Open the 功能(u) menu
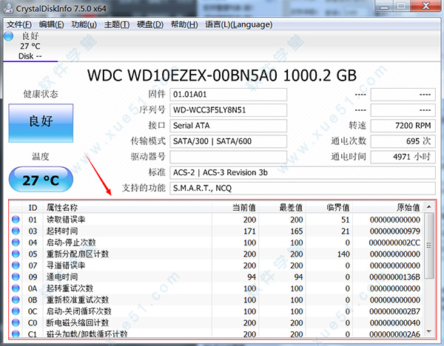This screenshot has height=346, width=444. click(x=84, y=24)
